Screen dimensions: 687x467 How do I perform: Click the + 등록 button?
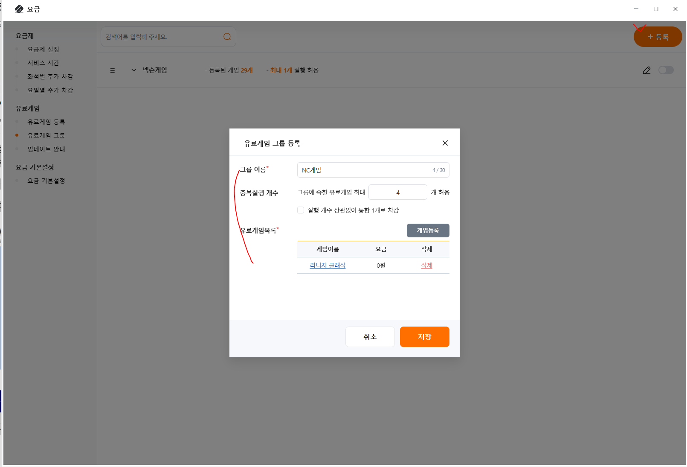(x=658, y=37)
